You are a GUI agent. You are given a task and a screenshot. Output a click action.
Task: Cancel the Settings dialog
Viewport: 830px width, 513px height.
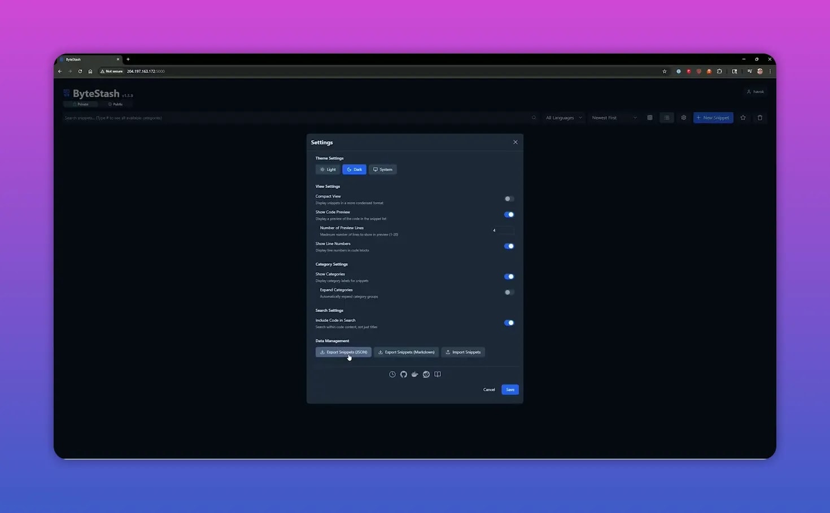click(x=489, y=390)
